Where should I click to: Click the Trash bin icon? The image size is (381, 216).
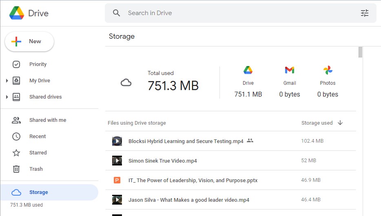16,169
